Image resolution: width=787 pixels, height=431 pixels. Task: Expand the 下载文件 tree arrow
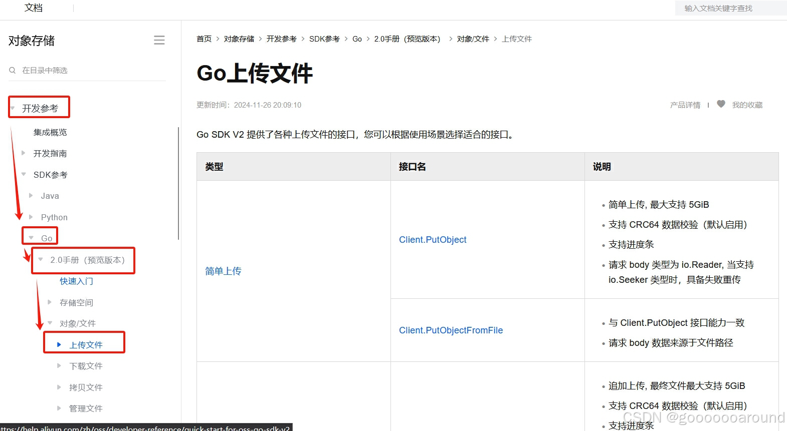59,365
